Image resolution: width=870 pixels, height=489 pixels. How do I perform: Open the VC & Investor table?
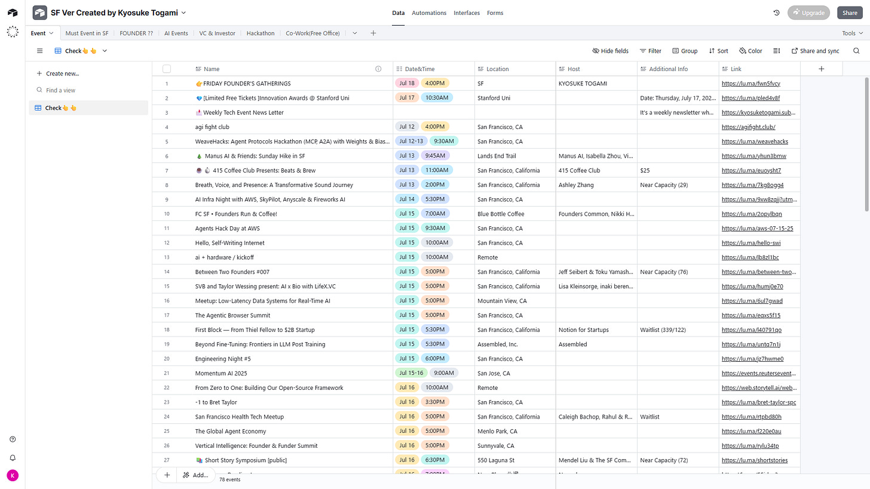[x=217, y=33]
